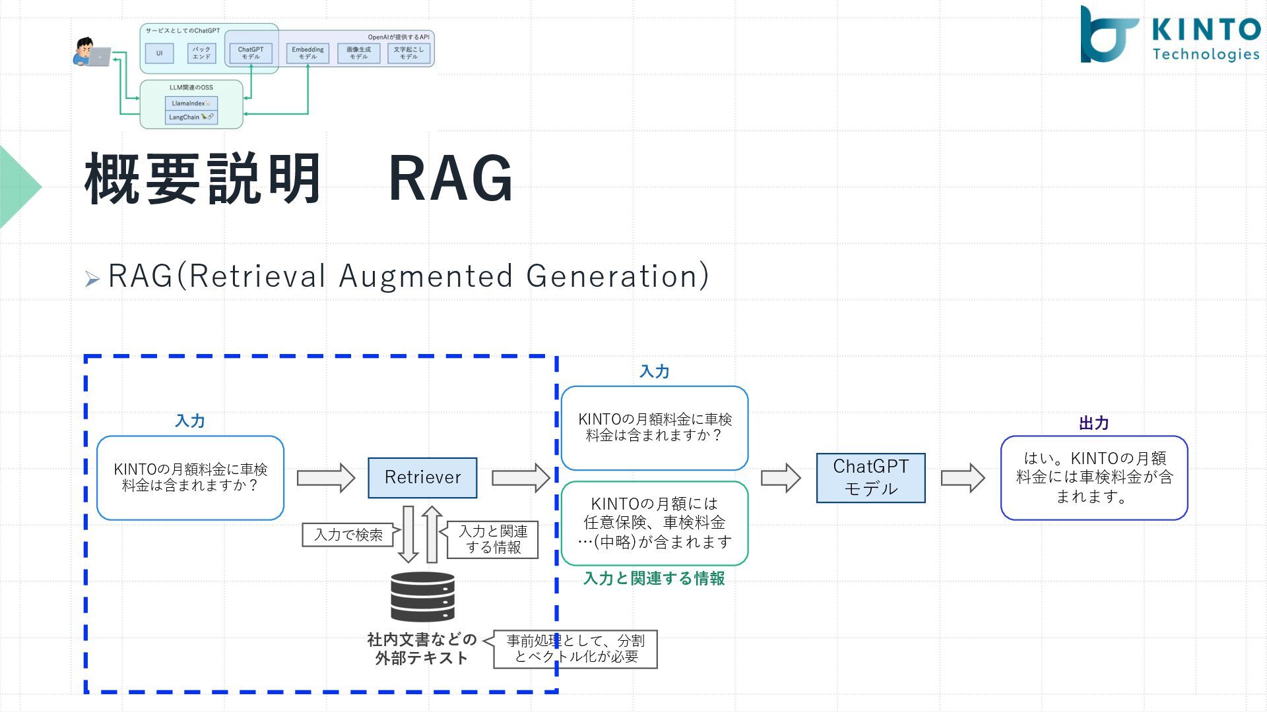Click the LangChain box in the OSS diagram

pos(191,117)
